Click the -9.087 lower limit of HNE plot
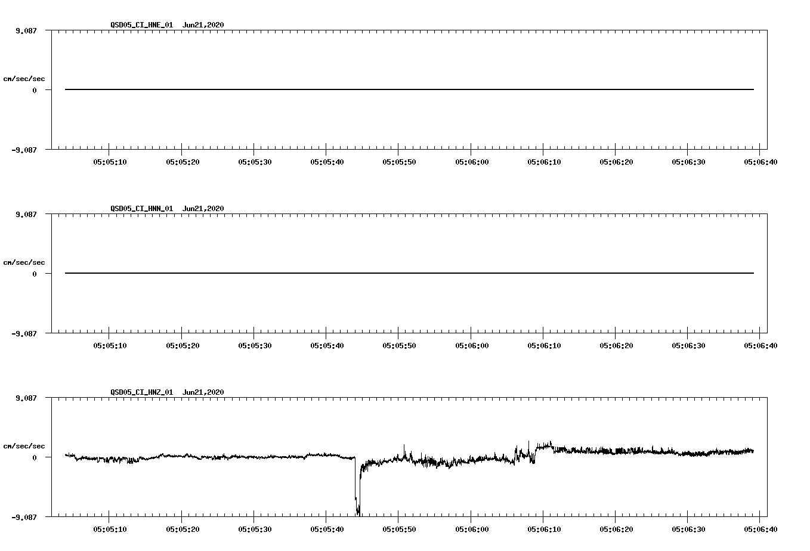The height and width of the screenshot is (551, 810). [x=24, y=150]
